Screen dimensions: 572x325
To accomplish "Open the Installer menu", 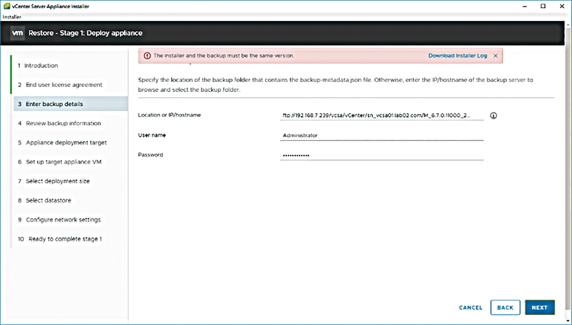I will click(11, 17).
